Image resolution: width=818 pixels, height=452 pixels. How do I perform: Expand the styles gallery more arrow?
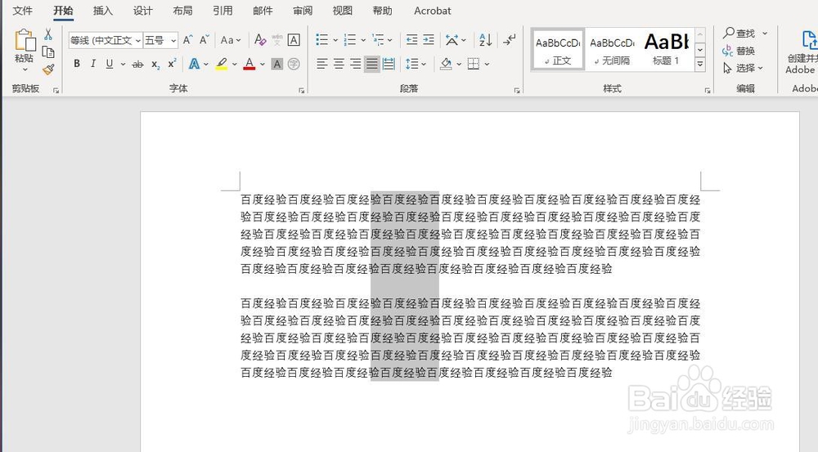(x=700, y=64)
